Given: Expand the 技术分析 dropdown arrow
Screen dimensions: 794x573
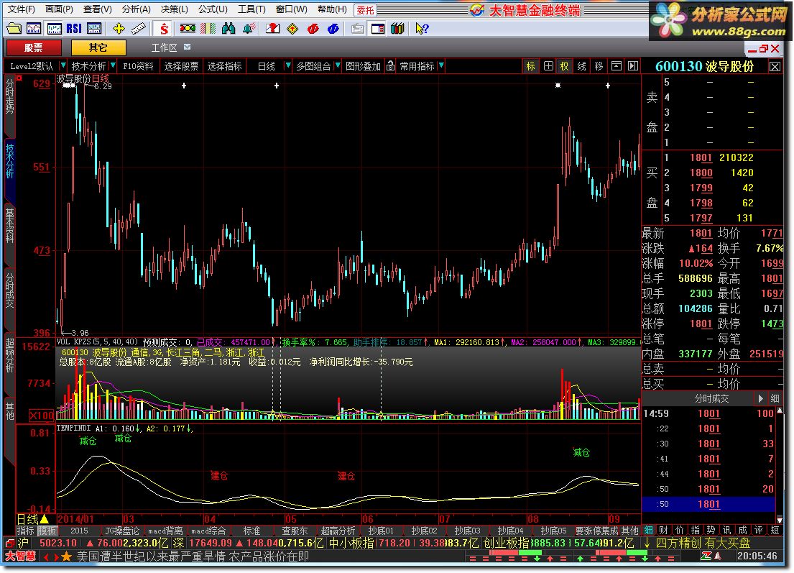Looking at the screenshot, I should [113, 65].
